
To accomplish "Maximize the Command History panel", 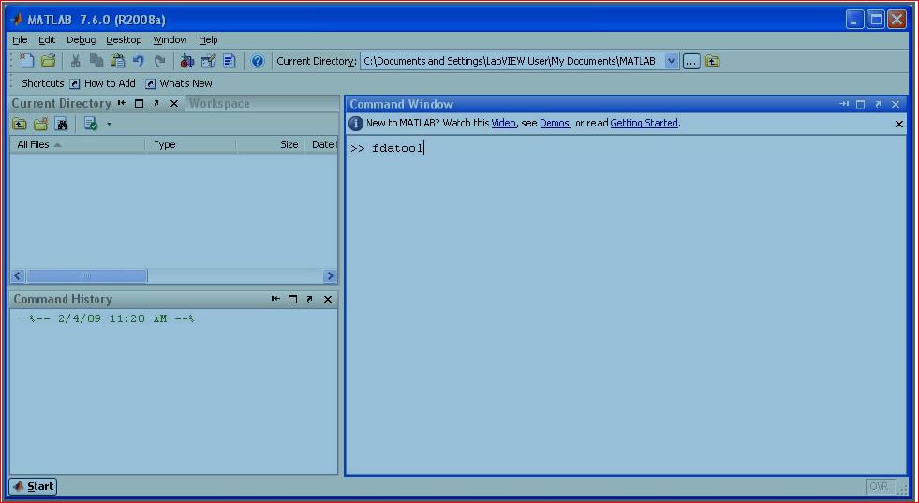I will point(292,299).
